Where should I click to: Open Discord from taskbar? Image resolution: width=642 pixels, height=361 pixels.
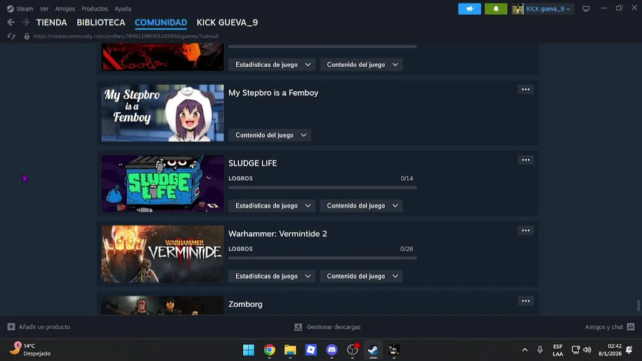click(332, 350)
